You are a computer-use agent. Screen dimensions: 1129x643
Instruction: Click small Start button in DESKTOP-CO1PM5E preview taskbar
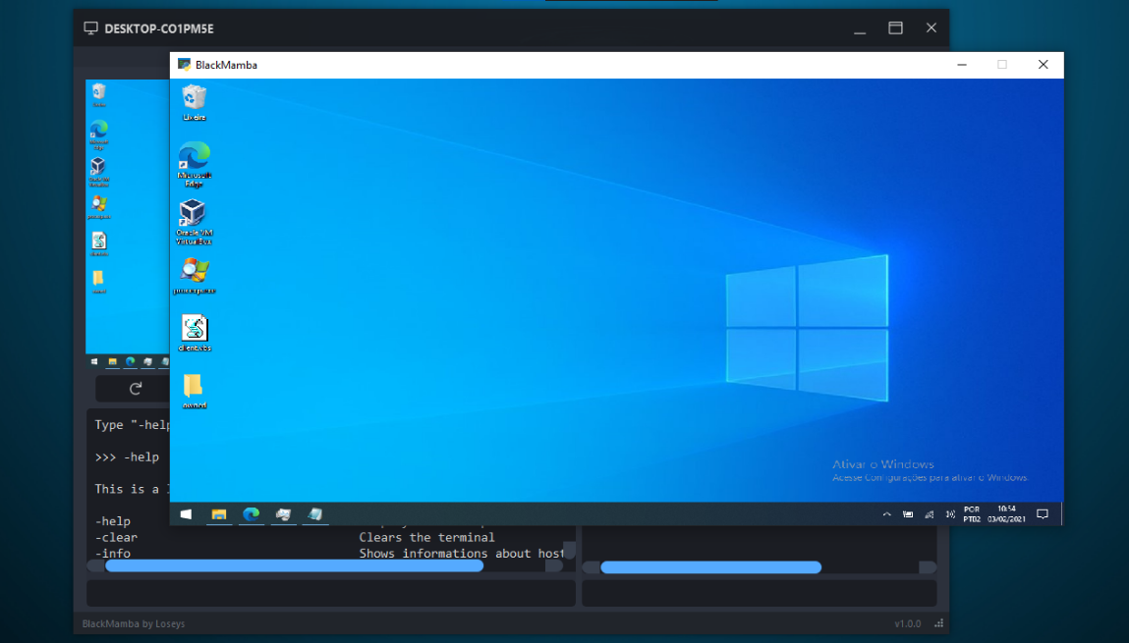94,362
